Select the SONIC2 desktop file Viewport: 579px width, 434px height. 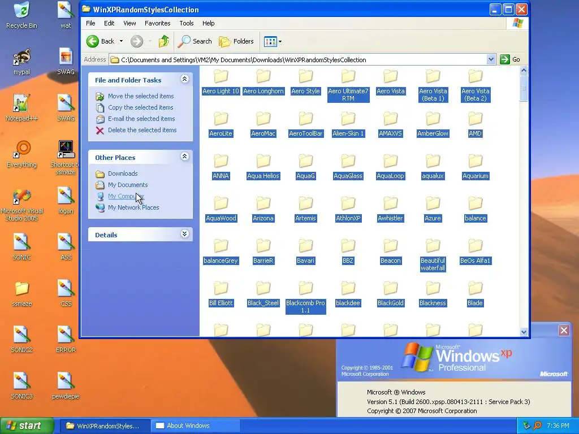22,340
